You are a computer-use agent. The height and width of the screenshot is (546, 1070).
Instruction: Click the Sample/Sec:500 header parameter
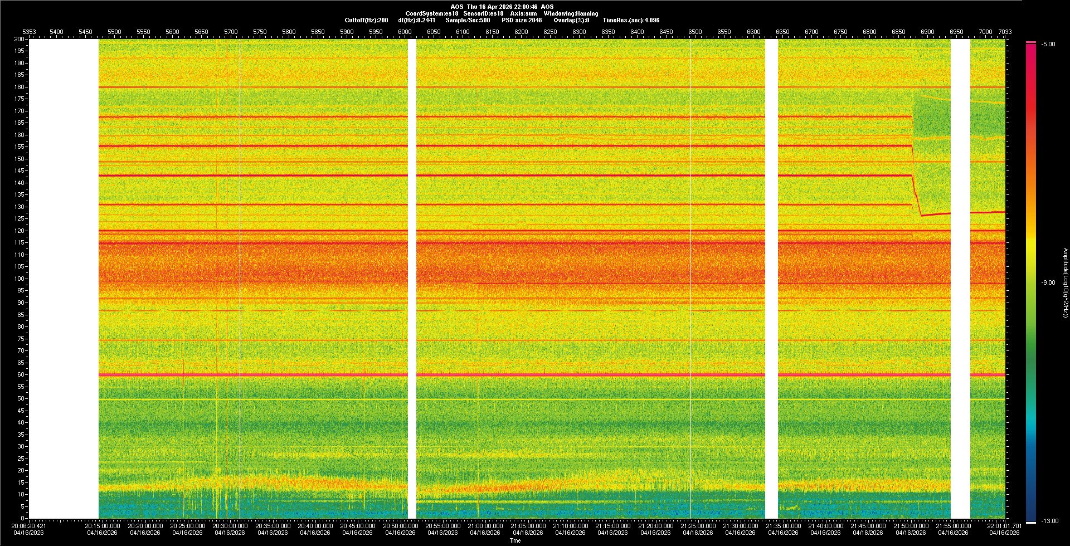point(468,20)
